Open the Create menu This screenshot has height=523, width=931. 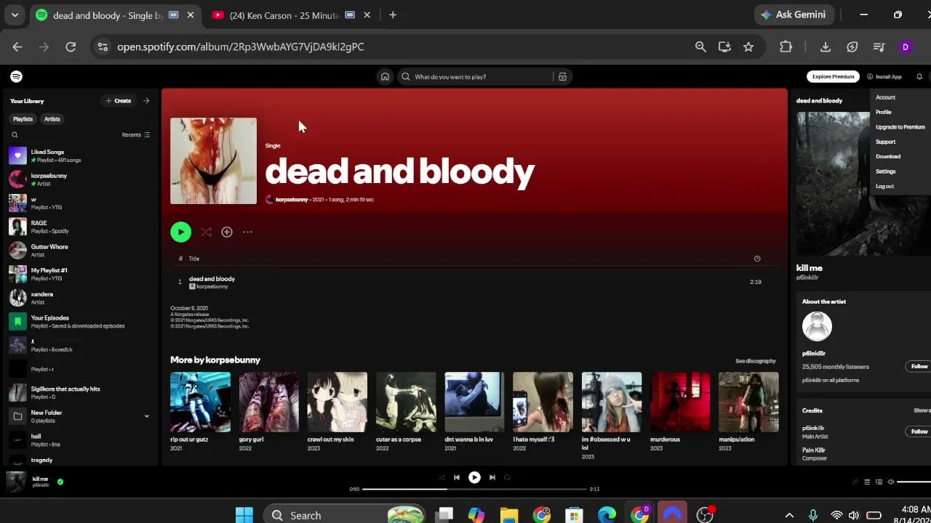(x=119, y=101)
